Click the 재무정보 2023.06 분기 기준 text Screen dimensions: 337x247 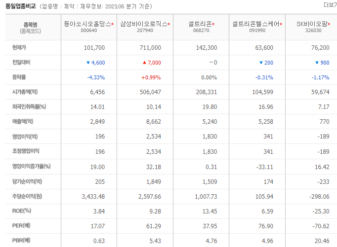coord(116,6)
